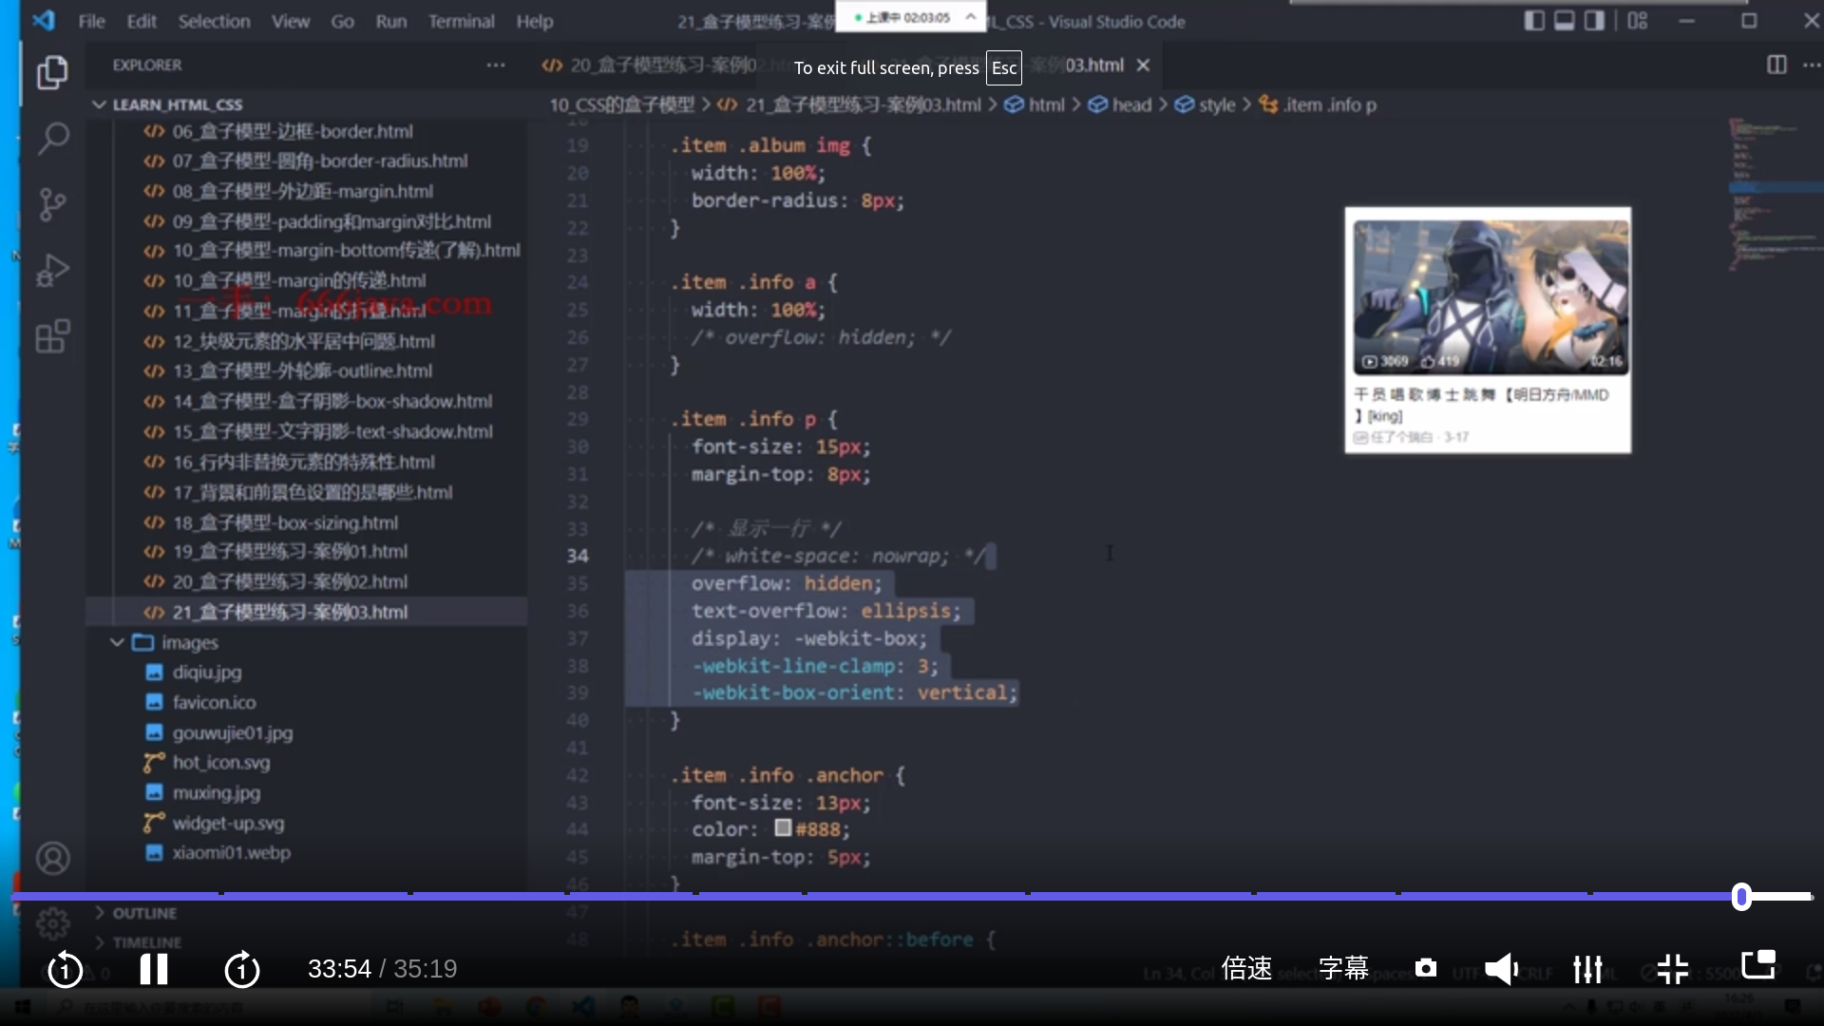Open the Extensions view icon
This screenshot has width=1824, height=1026.
pos(53,336)
